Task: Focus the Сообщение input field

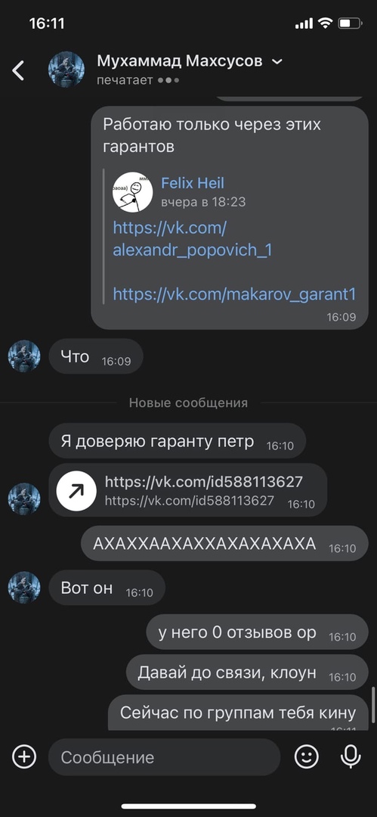Action: pos(165,757)
